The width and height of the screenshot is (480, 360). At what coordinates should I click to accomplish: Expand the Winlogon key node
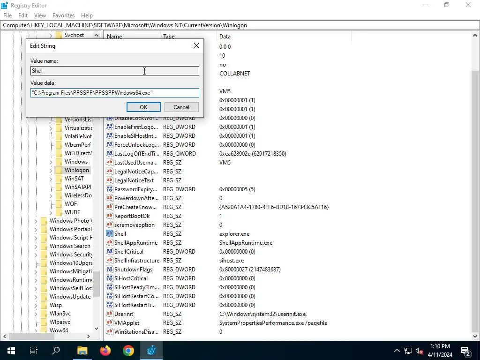tap(51, 171)
